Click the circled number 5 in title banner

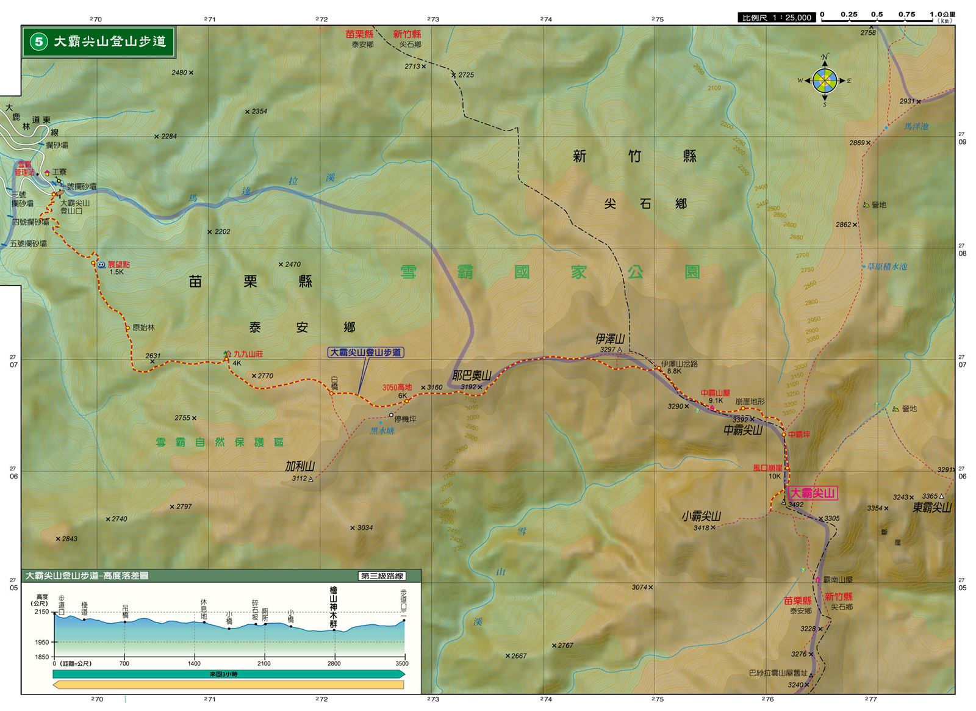[39, 42]
